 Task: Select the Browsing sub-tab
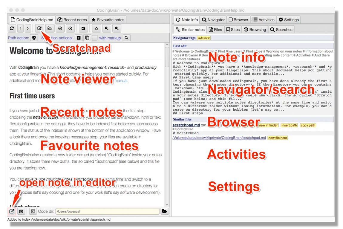pyautogui.click(x=255, y=30)
